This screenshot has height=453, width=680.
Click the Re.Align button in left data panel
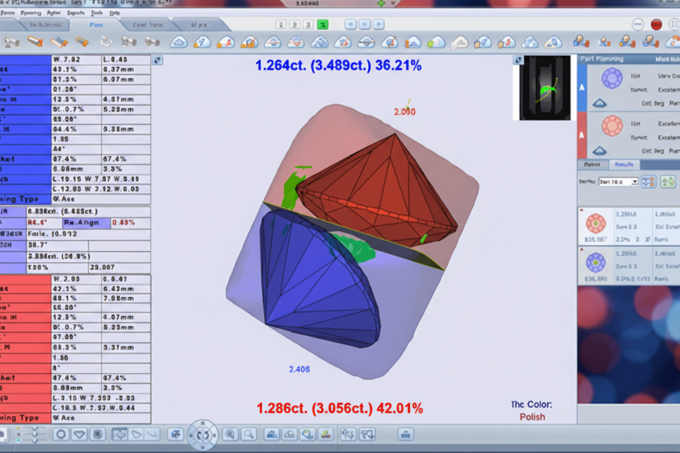pos(81,222)
